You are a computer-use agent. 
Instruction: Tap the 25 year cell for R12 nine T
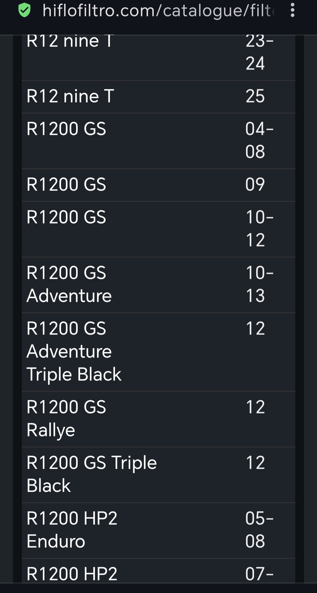tap(255, 96)
